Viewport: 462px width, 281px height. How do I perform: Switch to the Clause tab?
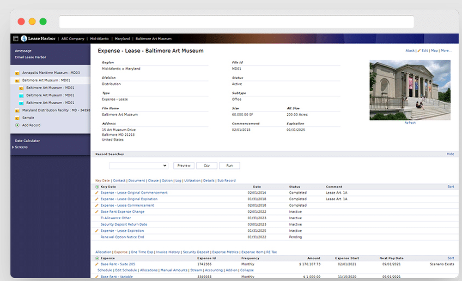153,181
